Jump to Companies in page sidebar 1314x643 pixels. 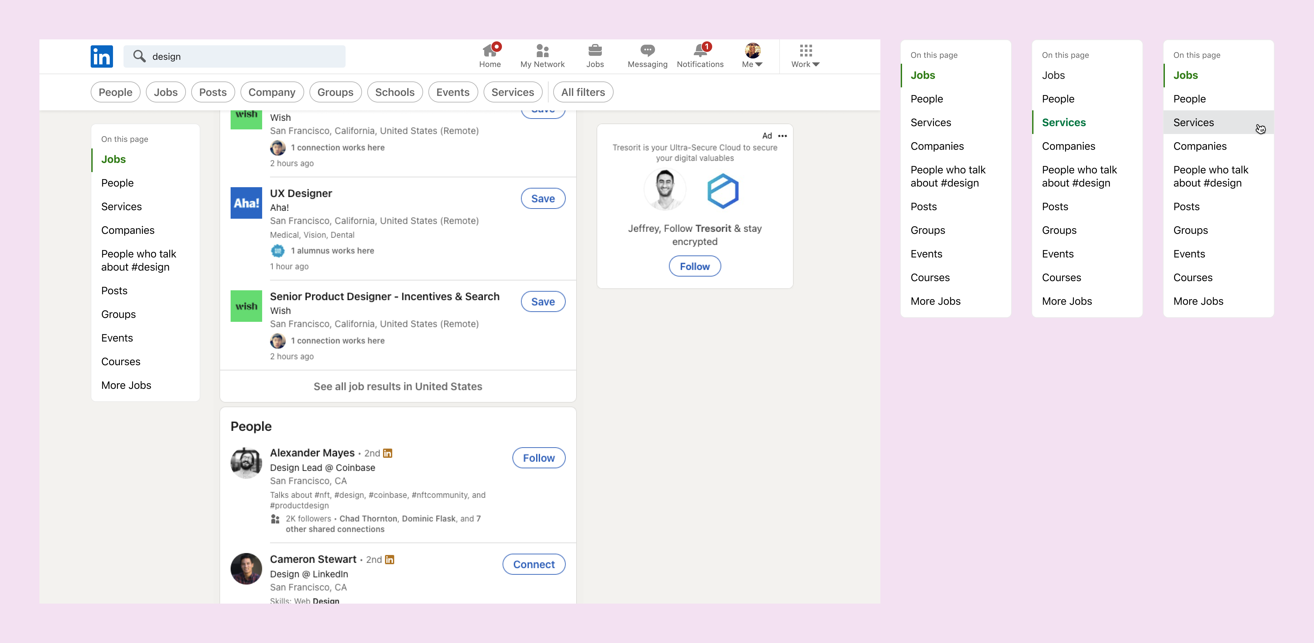(x=127, y=231)
